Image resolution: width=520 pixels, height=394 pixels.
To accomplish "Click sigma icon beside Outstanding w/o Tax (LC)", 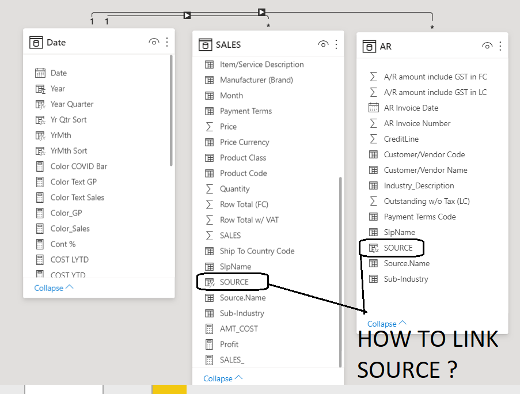I will click(x=373, y=201).
